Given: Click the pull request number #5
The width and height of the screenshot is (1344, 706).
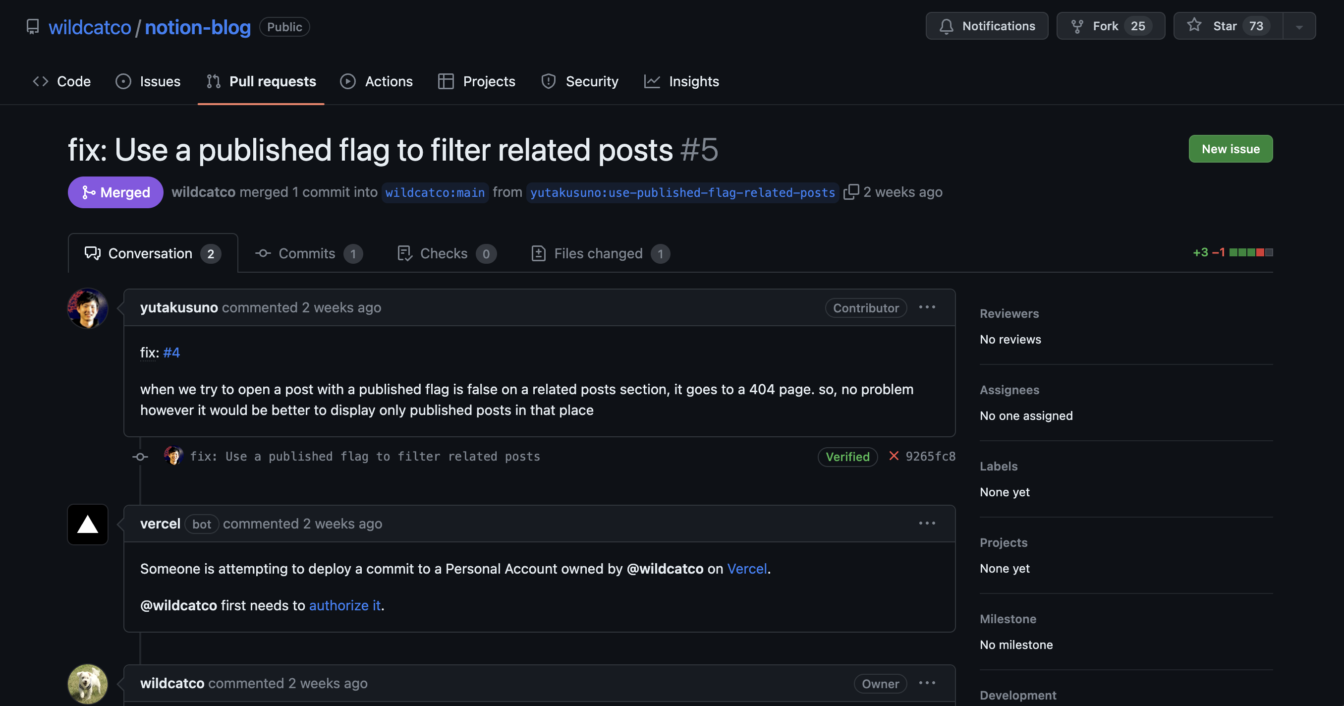Looking at the screenshot, I should 699,150.
